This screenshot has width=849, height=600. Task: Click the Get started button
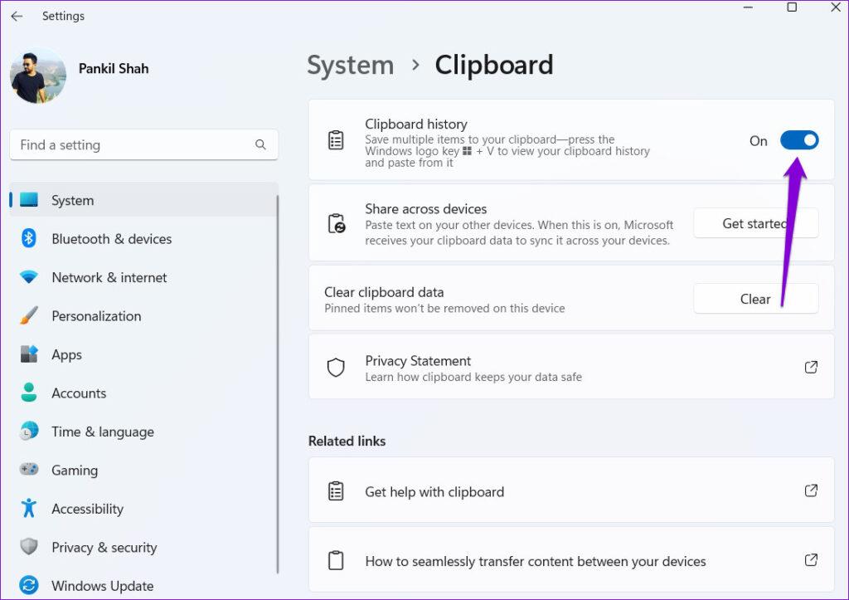click(755, 222)
